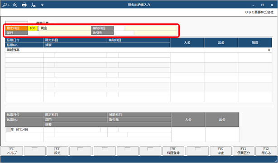Click the 伝票No. header in lower table
This screenshot has height=163, width=278.
(x=24, y=122)
